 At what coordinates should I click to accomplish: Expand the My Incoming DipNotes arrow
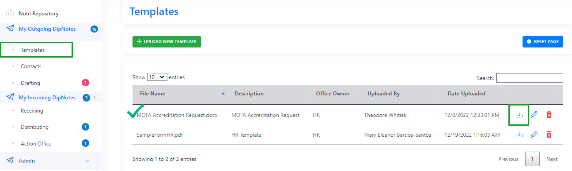94,98
